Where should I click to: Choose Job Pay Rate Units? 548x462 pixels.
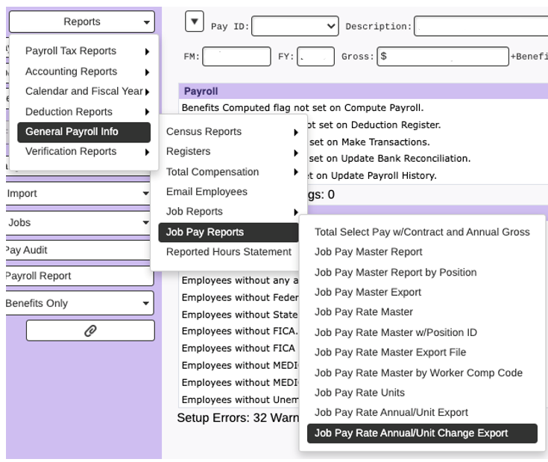(422, 393)
